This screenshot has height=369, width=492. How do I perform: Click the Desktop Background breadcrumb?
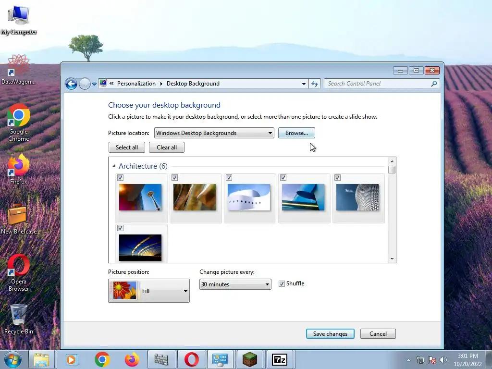(x=193, y=84)
